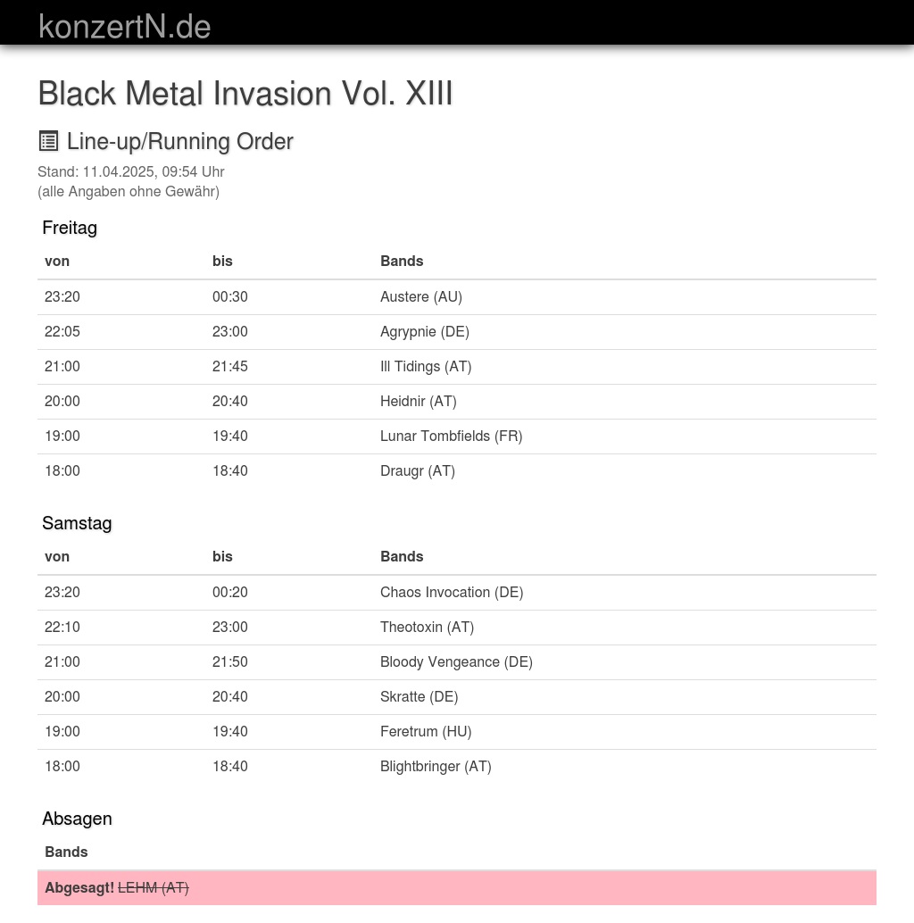Screen dimensions: 914x923
Task: Click the Freitag section heading
Action: pos(70,228)
